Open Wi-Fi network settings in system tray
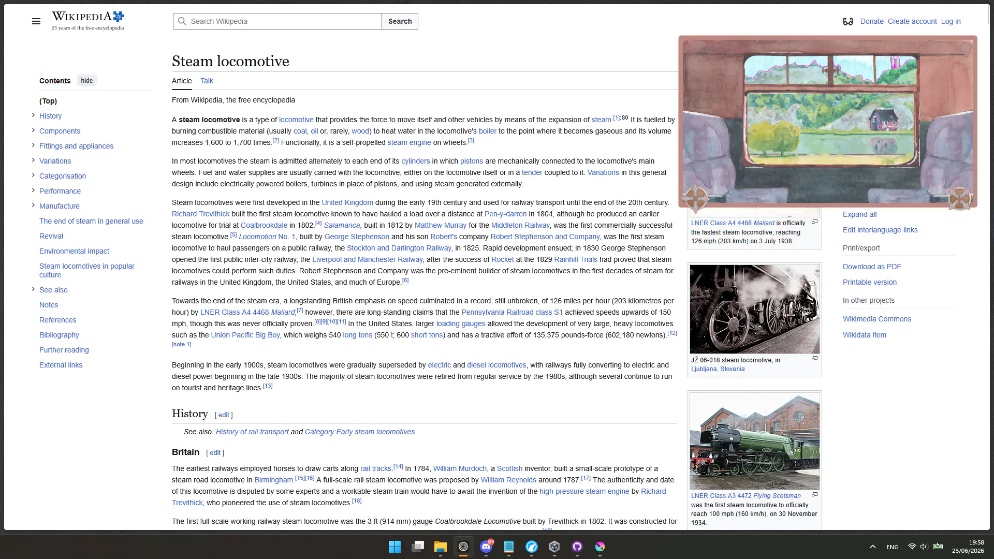Screen dimensions: 994x559 pos(912,547)
